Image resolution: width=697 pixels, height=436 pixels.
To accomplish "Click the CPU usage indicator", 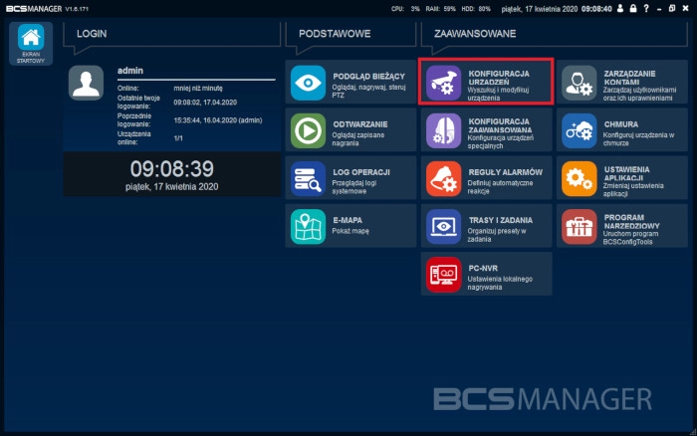I will pyautogui.click(x=405, y=9).
